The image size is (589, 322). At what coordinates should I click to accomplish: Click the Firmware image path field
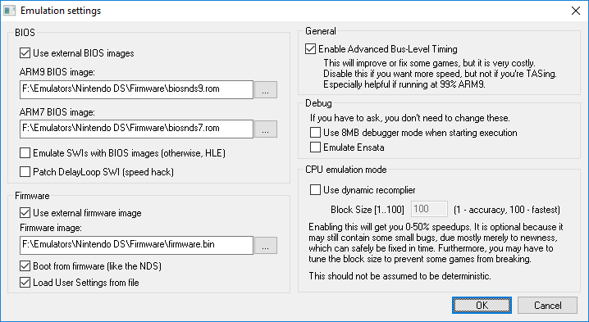[x=136, y=246]
